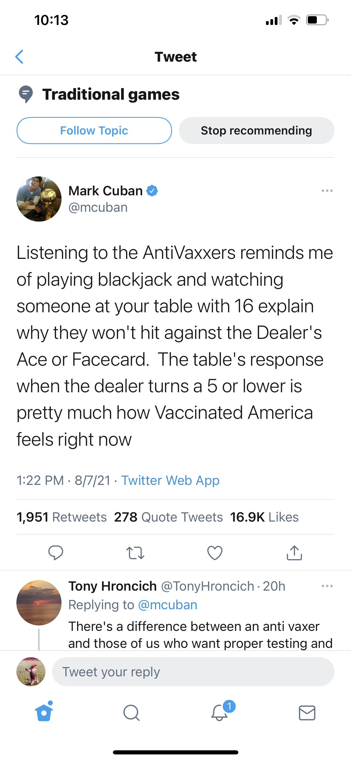Open more options on Mark Cuban's tweet
This screenshot has height=761, width=351.
(327, 191)
